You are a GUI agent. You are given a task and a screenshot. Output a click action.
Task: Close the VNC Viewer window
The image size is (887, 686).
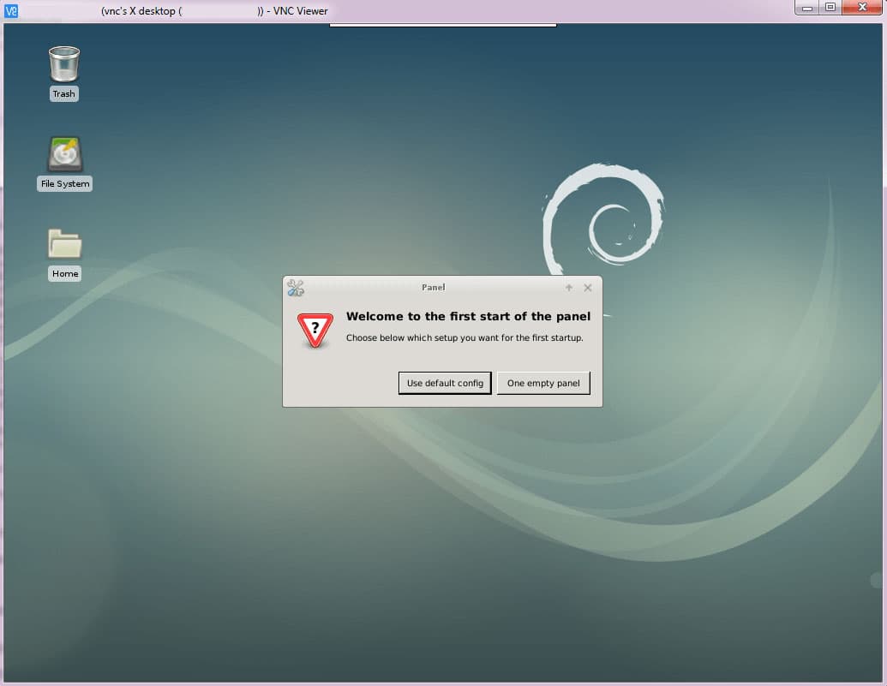(x=860, y=8)
